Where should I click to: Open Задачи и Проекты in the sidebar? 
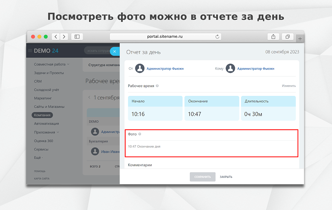(x=49, y=73)
